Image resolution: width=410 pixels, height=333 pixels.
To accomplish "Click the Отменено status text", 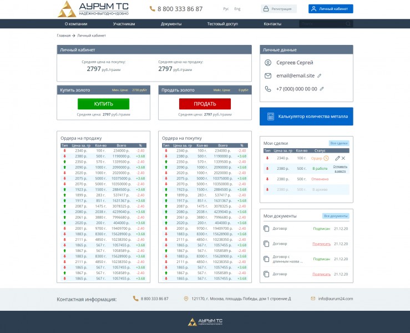I will (320, 179).
